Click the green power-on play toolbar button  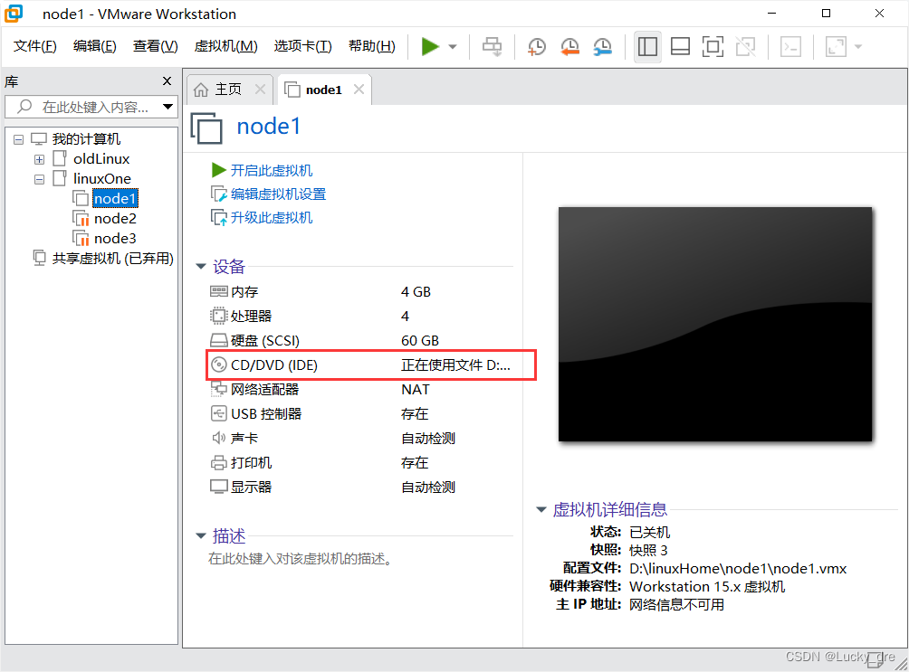tap(430, 46)
